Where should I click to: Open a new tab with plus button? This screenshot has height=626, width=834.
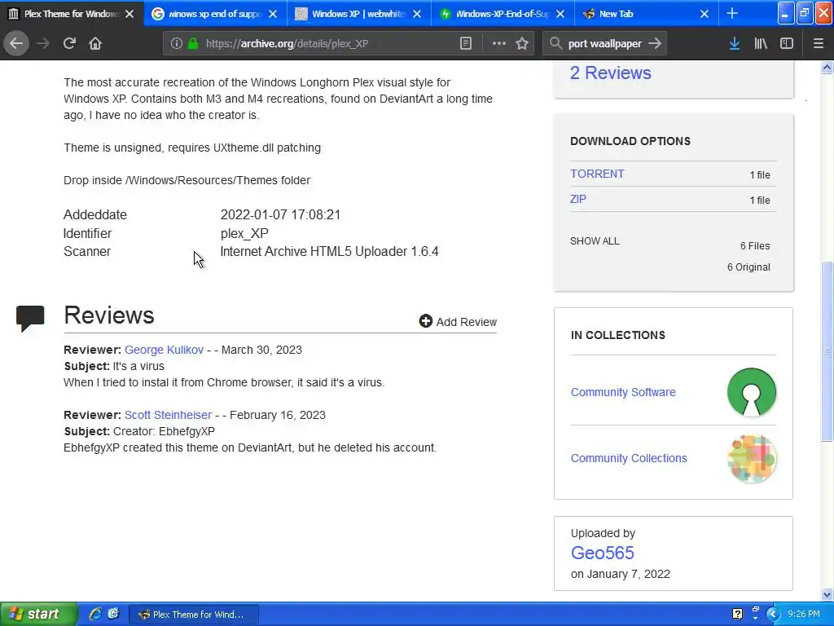tap(732, 14)
